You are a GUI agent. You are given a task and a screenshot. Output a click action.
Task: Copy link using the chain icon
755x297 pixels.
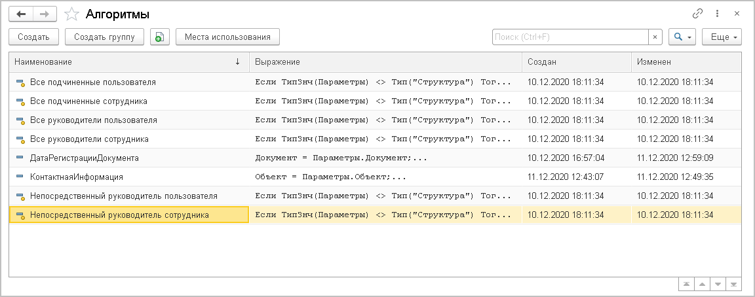pyautogui.click(x=697, y=14)
